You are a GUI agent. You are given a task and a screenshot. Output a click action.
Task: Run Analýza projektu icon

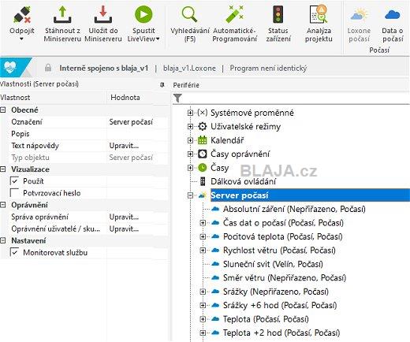[x=319, y=15]
